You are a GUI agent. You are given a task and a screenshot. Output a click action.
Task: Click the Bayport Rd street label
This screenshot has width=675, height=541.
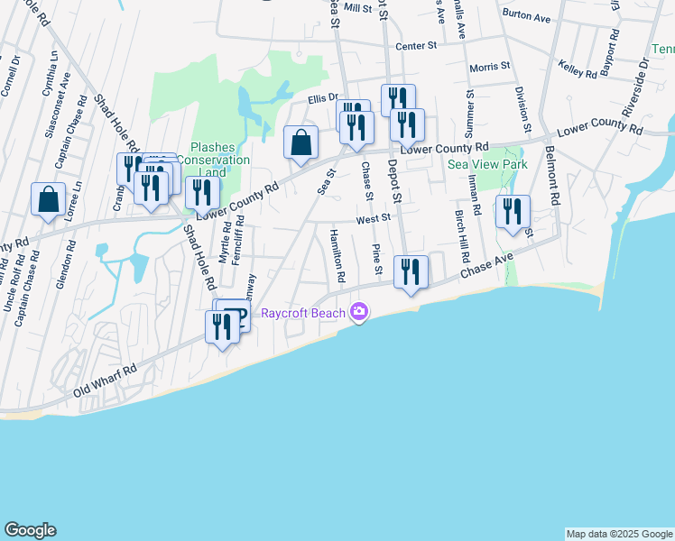coord(610,52)
